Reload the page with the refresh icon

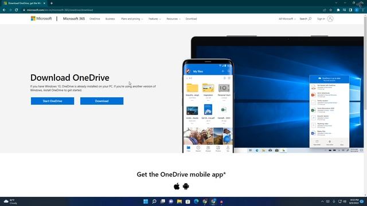[x=17, y=10]
